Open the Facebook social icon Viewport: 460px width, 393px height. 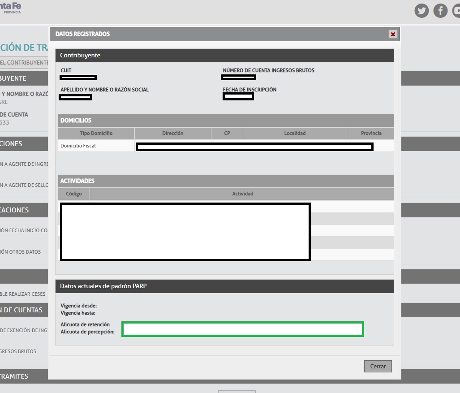[x=440, y=11]
